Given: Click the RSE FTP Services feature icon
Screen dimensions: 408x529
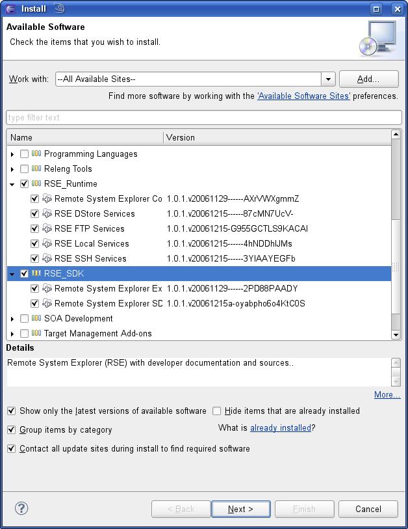Looking at the screenshot, I should point(47,228).
